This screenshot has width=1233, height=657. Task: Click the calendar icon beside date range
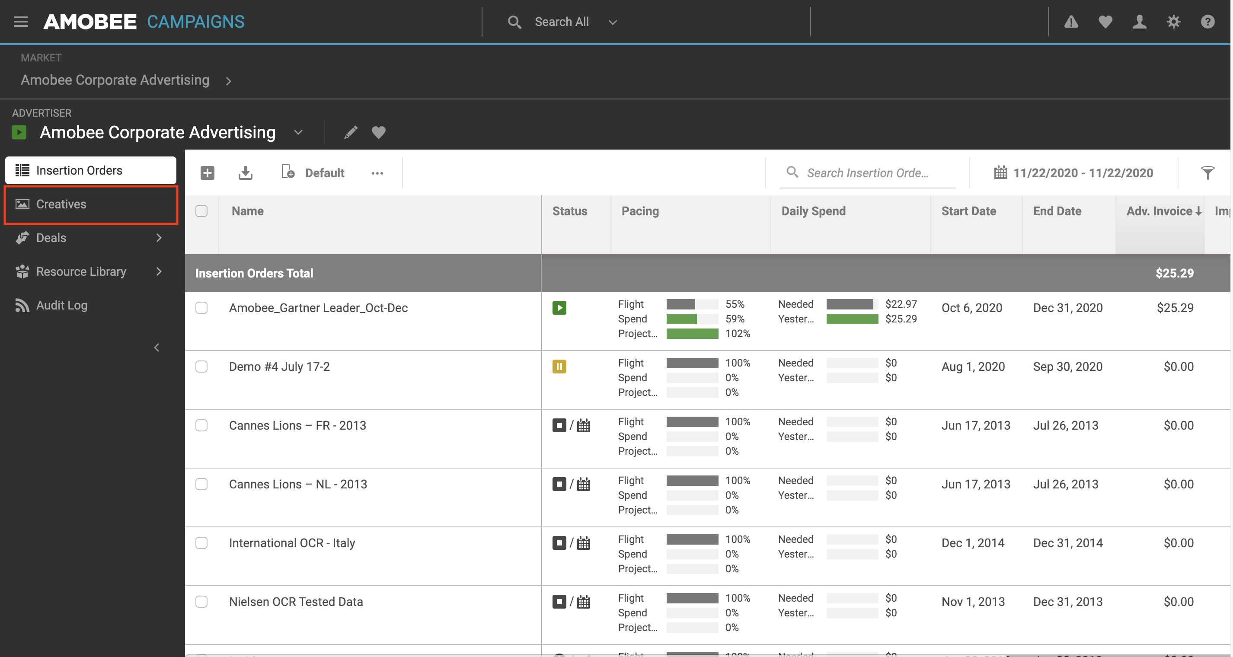point(1000,172)
